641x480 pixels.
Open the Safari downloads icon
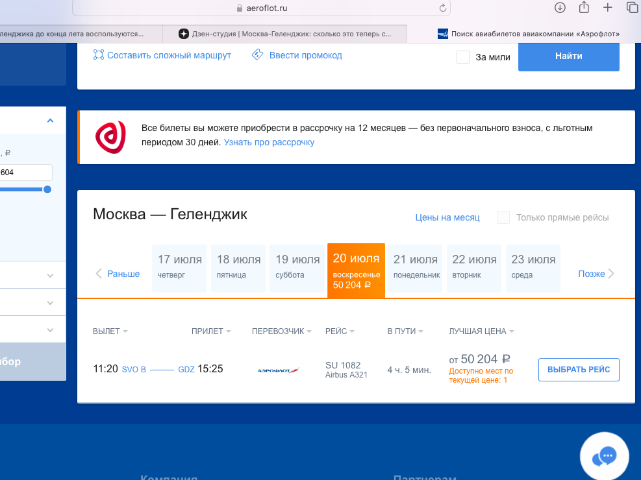[x=560, y=7]
